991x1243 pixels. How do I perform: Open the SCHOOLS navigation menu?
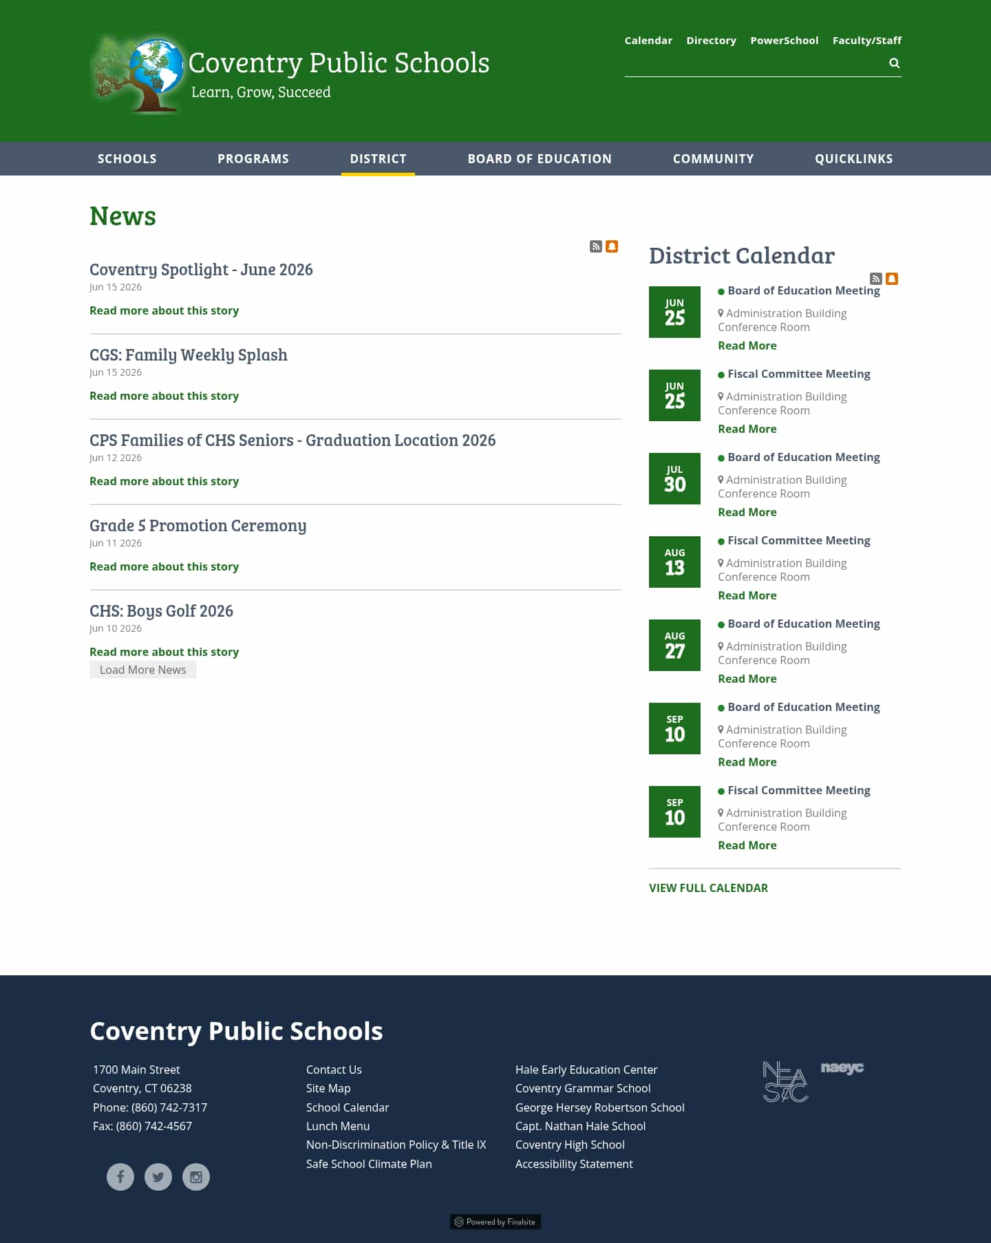click(x=127, y=159)
